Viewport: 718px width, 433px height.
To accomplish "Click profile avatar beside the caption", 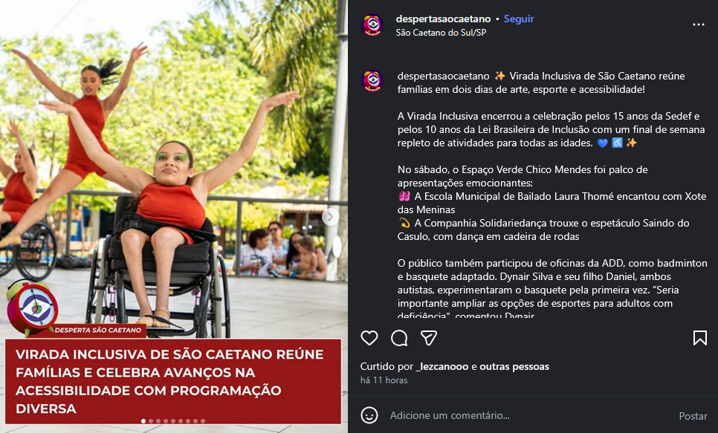I will coord(372,80).
